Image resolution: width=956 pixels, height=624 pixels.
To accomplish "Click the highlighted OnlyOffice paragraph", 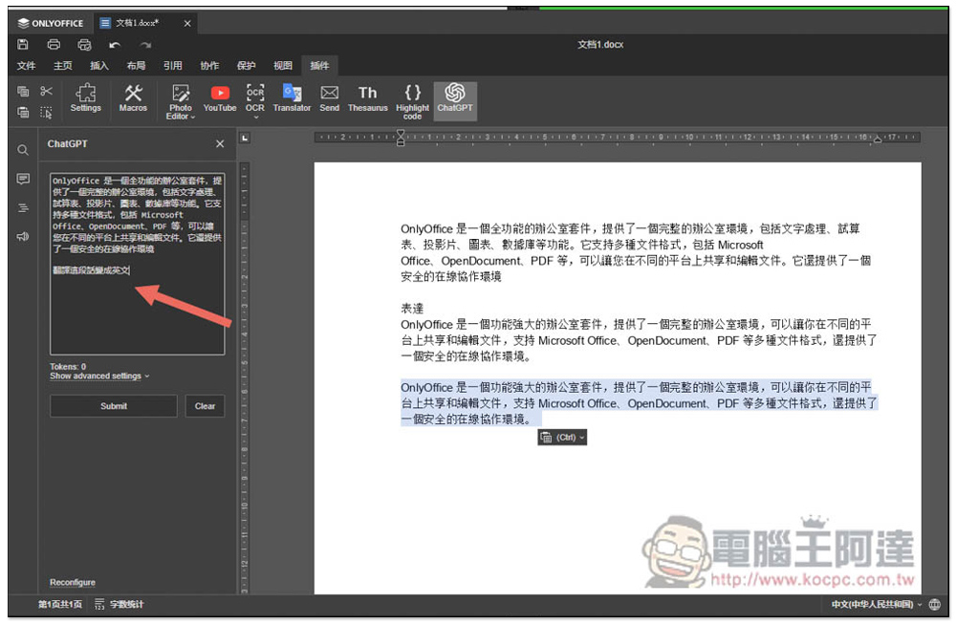I will (639, 403).
